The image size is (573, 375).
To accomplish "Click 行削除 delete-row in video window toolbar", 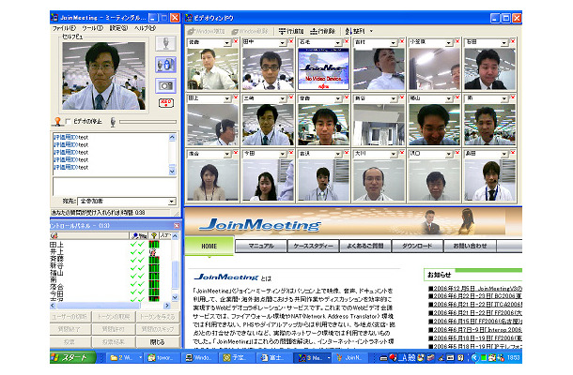I will (x=322, y=31).
